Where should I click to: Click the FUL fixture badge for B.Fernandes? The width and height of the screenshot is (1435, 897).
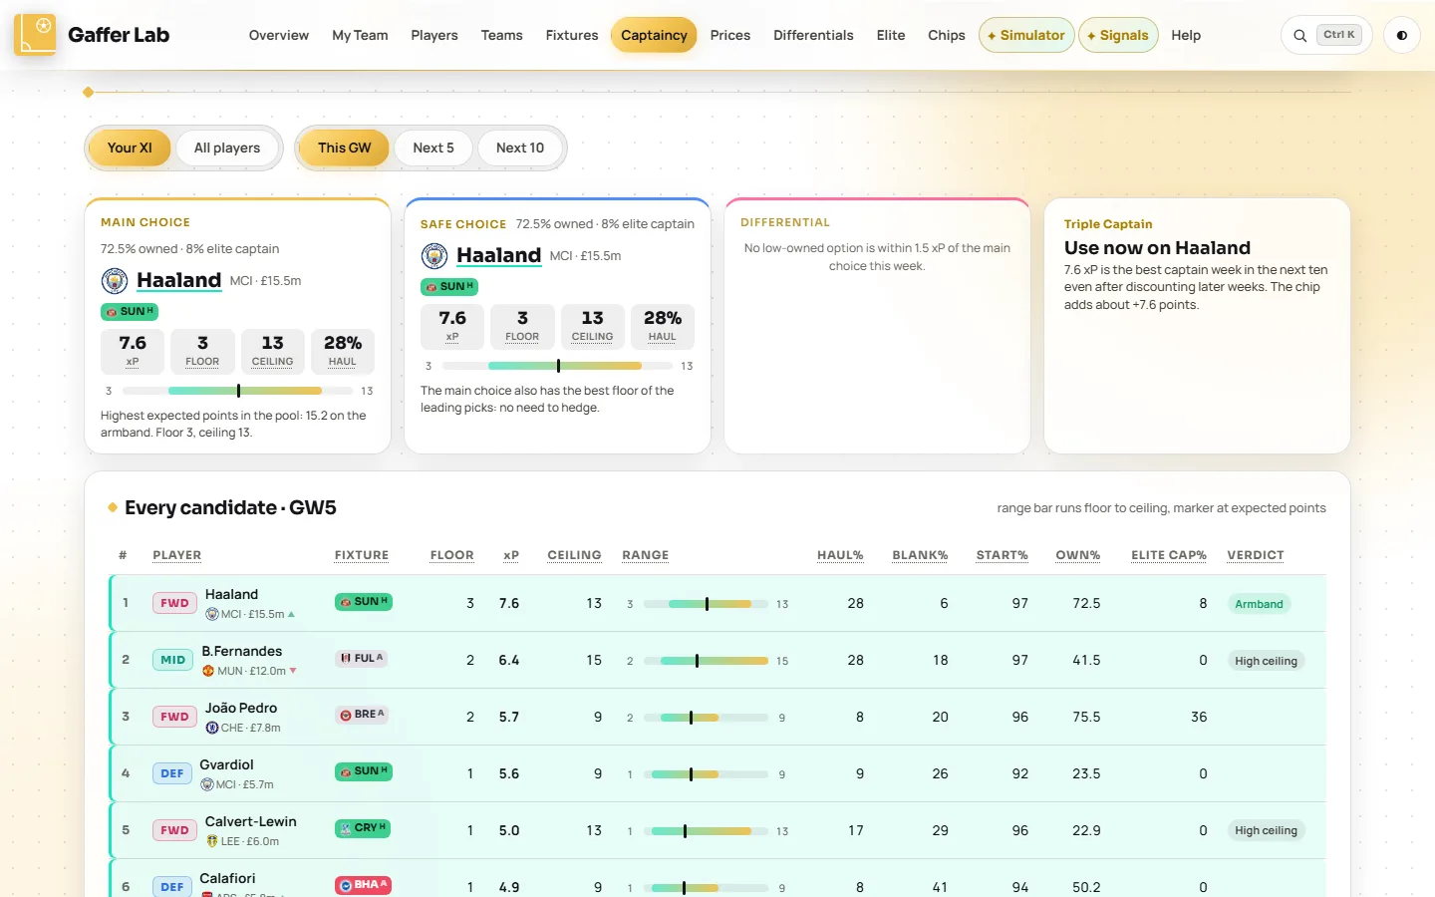coord(362,659)
